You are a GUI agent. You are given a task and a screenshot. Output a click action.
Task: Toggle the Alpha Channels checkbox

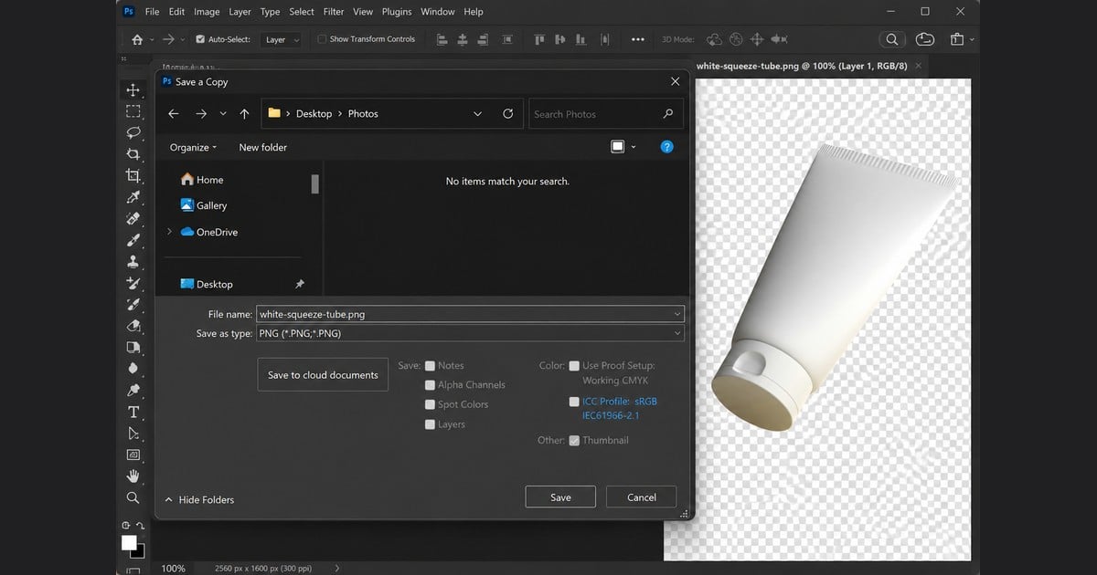pos(430,385)
